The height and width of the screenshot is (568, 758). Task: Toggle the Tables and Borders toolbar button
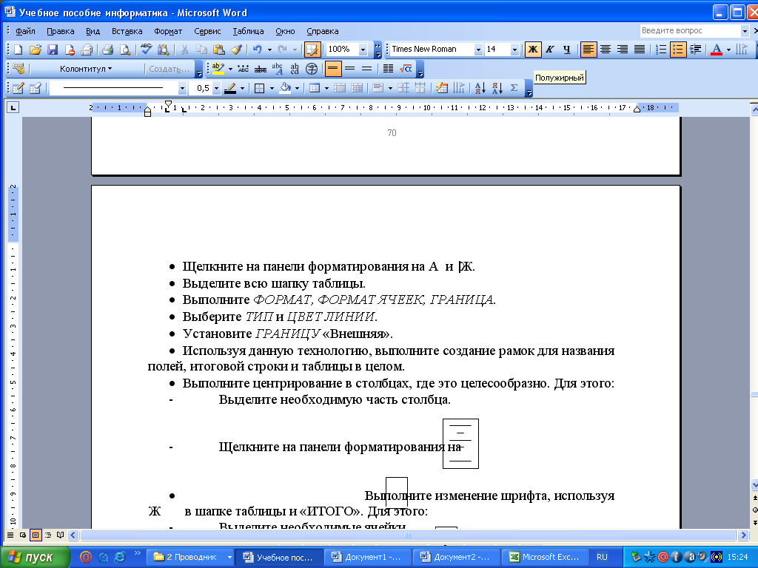(x=312, y=50)
